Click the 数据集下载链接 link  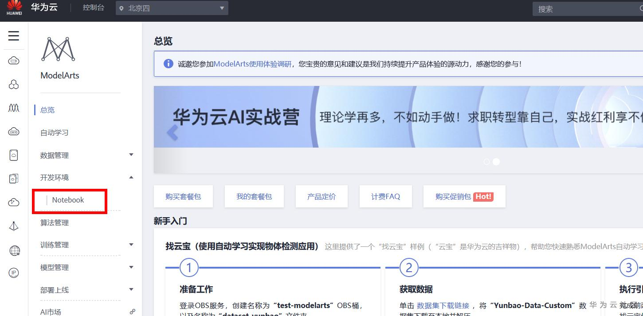(x=443, y=305)
